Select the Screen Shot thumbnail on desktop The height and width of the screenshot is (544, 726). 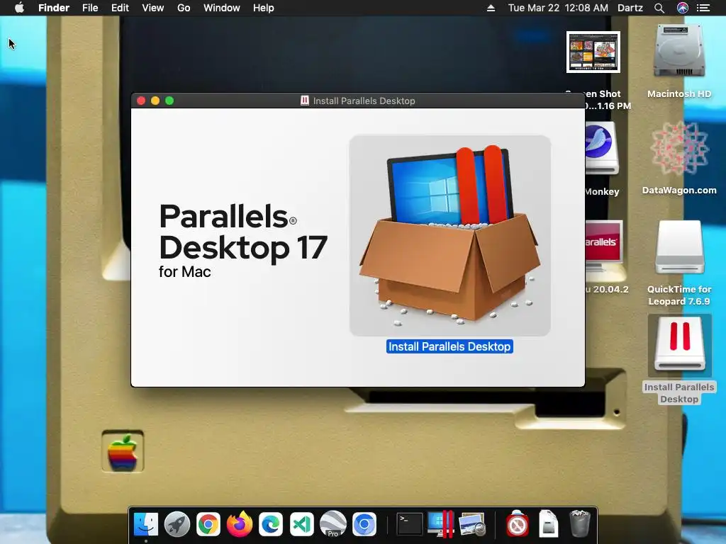click(593, 52)
